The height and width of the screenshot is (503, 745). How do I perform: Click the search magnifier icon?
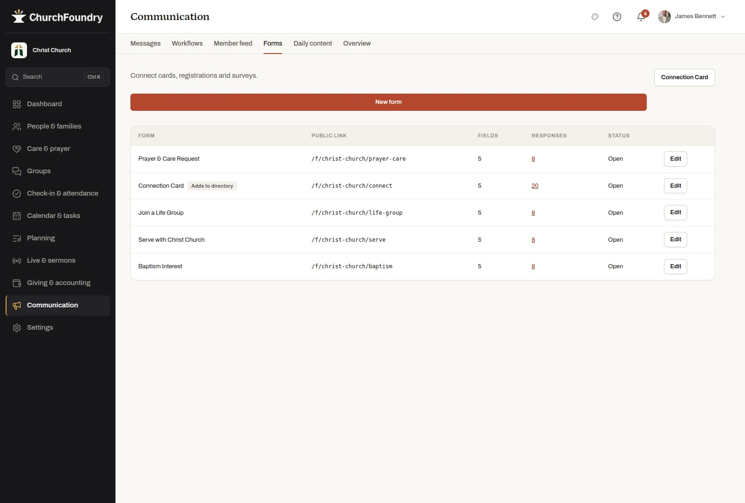15,77
